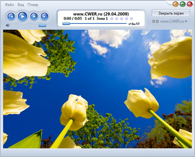Screen dimensions: 195x157
Task: Expand the www.CWER.ru dropdown arrow
Action: pyautogui.click(x=186, y=21)
